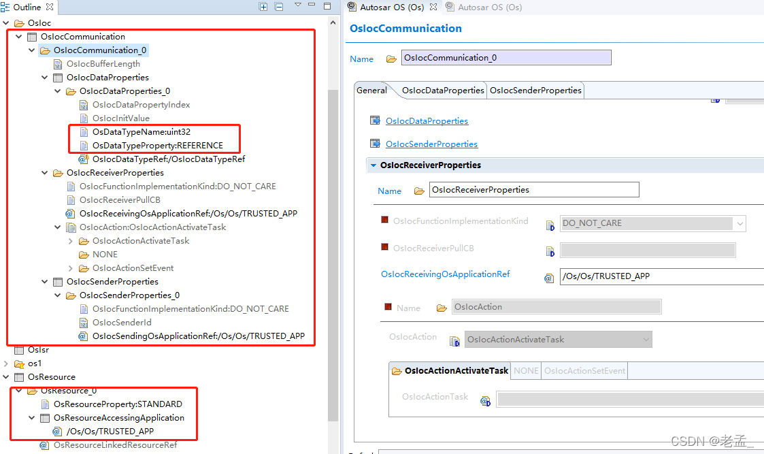Select the OsIocActionActivateTask subtab

450,370
